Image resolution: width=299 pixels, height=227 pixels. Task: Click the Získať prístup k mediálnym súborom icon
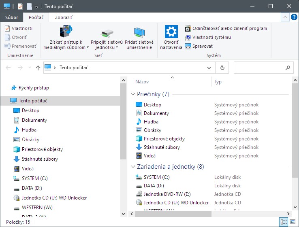[x=66, y=31]
